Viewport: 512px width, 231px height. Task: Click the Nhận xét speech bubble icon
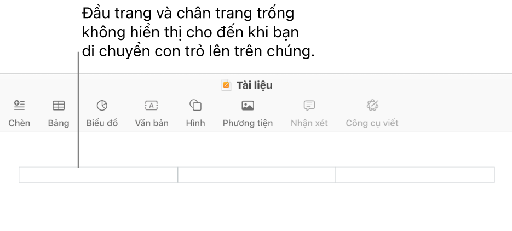(309, 105)
